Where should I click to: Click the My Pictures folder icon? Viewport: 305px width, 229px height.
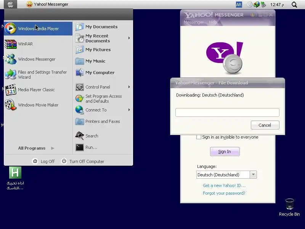click(x=80, y=50)
